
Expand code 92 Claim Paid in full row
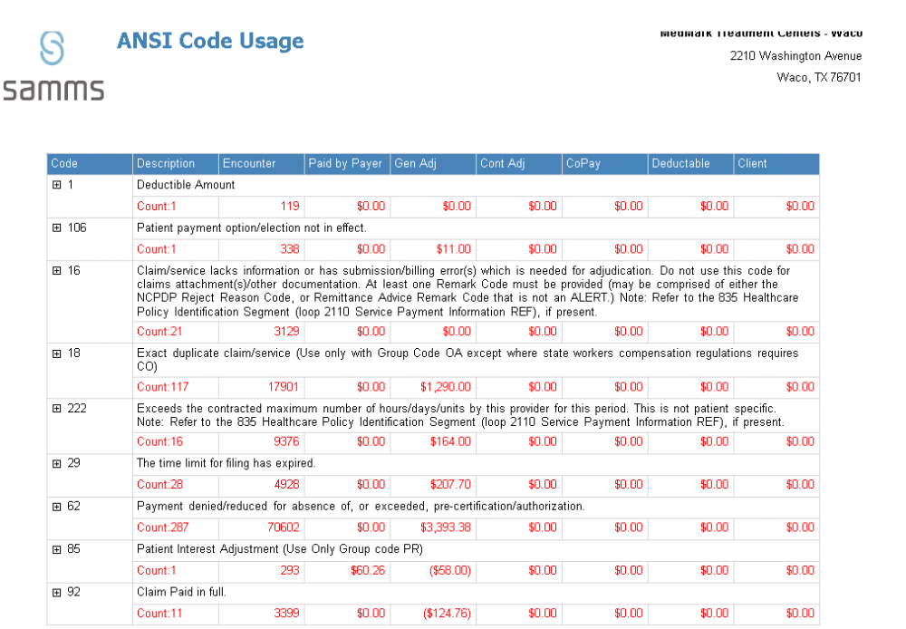pyautogui.click(x=55, y=592)
